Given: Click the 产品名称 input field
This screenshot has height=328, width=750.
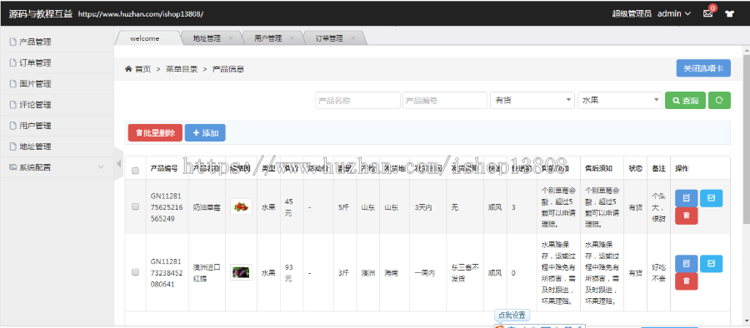Looking at the screenshot, I should tap(357, 101).
